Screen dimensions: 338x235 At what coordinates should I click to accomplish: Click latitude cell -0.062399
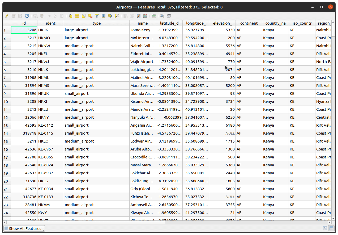click(x=169, y=117)
